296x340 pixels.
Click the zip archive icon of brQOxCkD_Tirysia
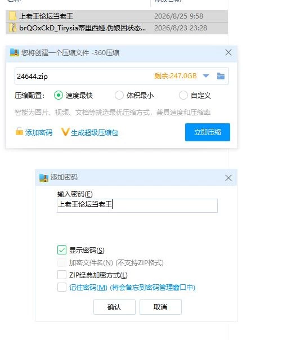tap(13, 28)
